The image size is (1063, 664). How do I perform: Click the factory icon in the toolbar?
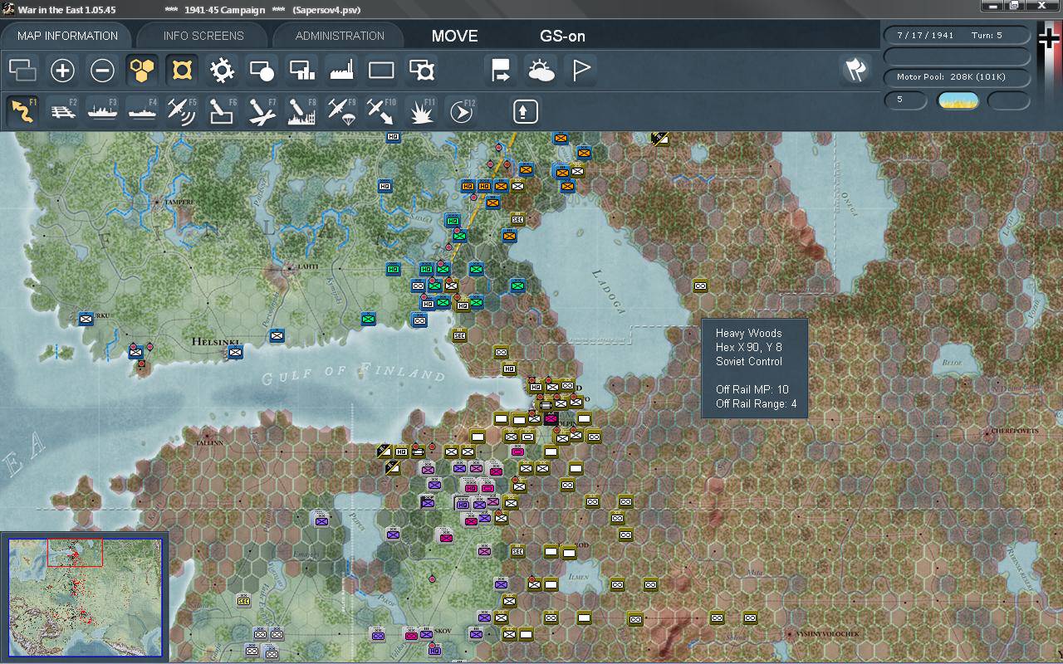[341, 71]
